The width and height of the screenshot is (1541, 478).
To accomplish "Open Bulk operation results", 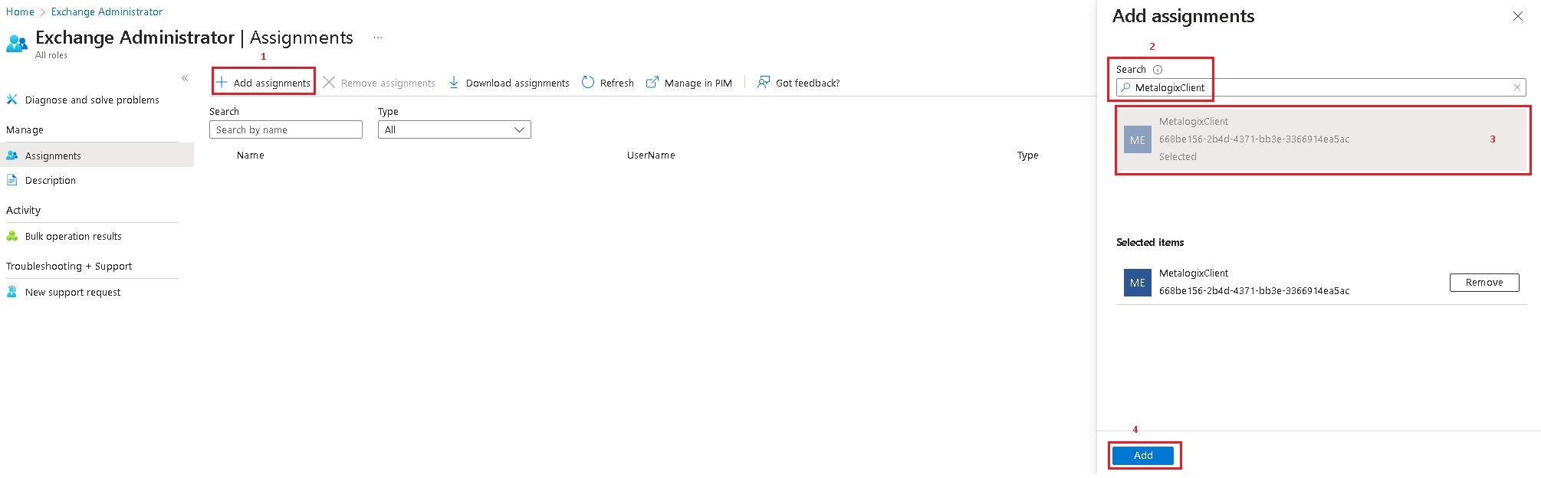I will (x=74, y=236).
